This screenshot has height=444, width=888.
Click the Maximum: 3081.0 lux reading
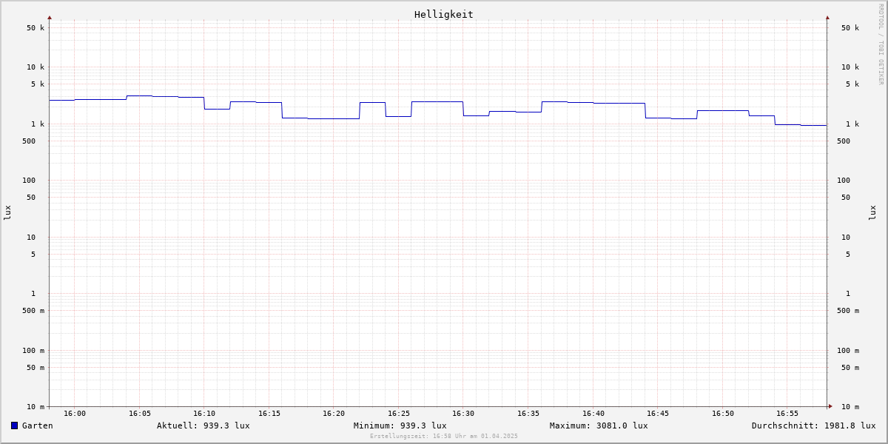599,425
